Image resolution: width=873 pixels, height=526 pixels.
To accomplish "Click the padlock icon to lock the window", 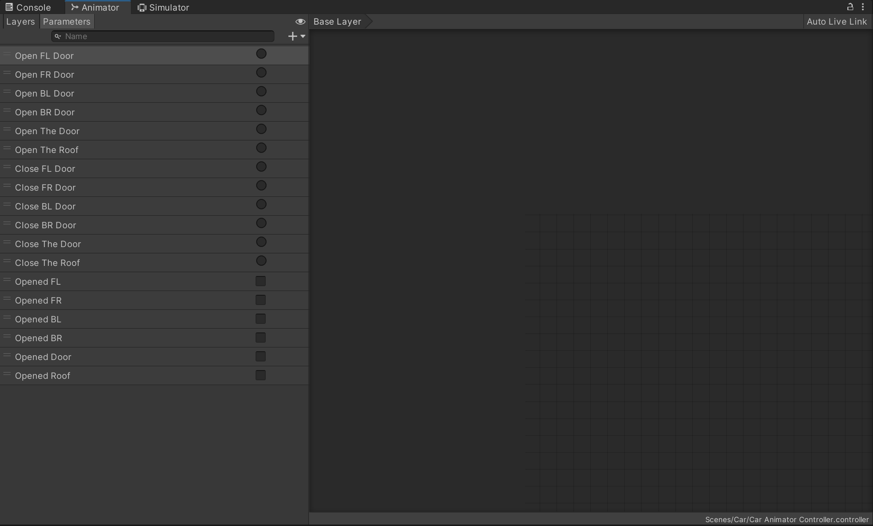I will tap(850, 7).
